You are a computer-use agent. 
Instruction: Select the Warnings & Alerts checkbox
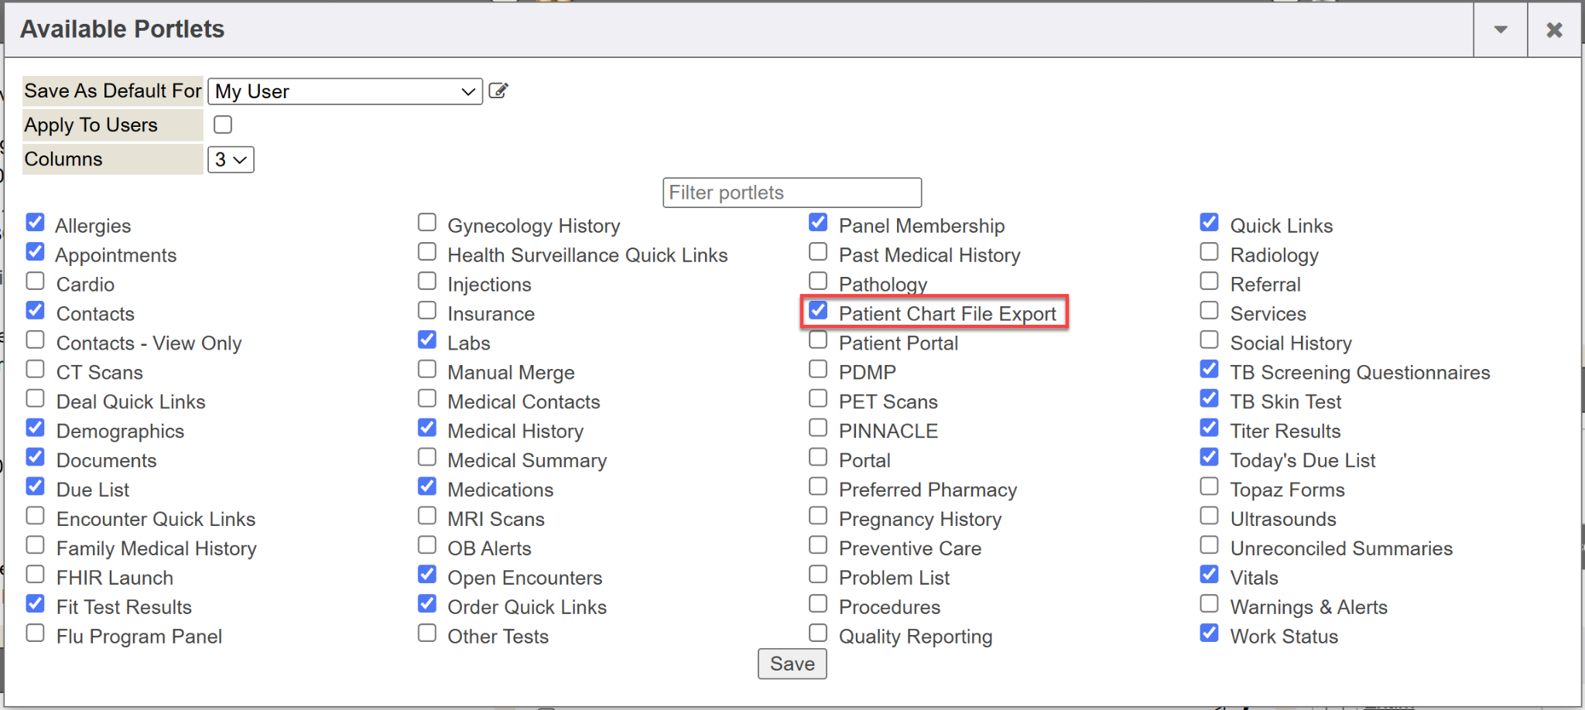(1210, 604)
